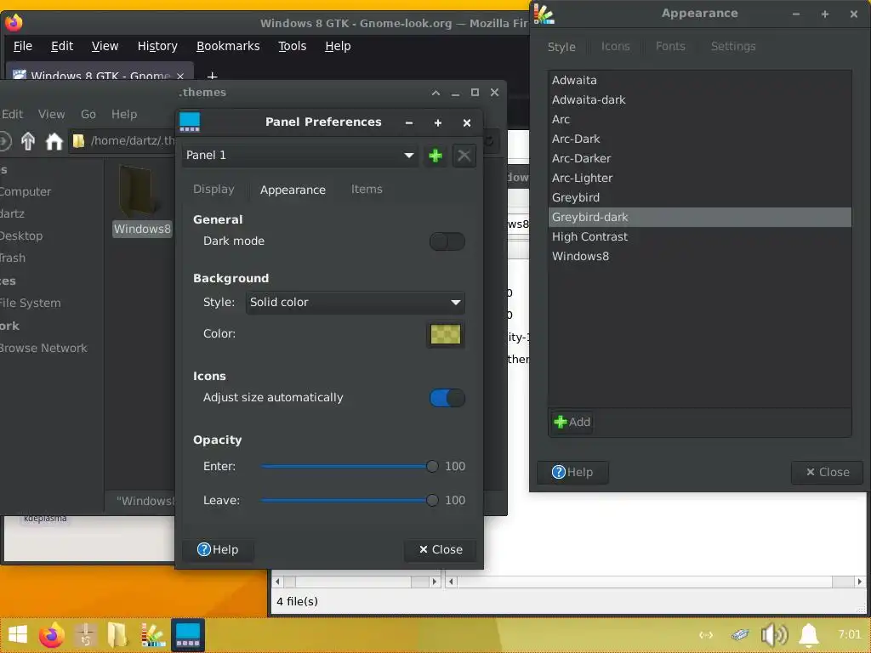
Task: Open the Firefox History menu
Action: click(x=157, y=46)
